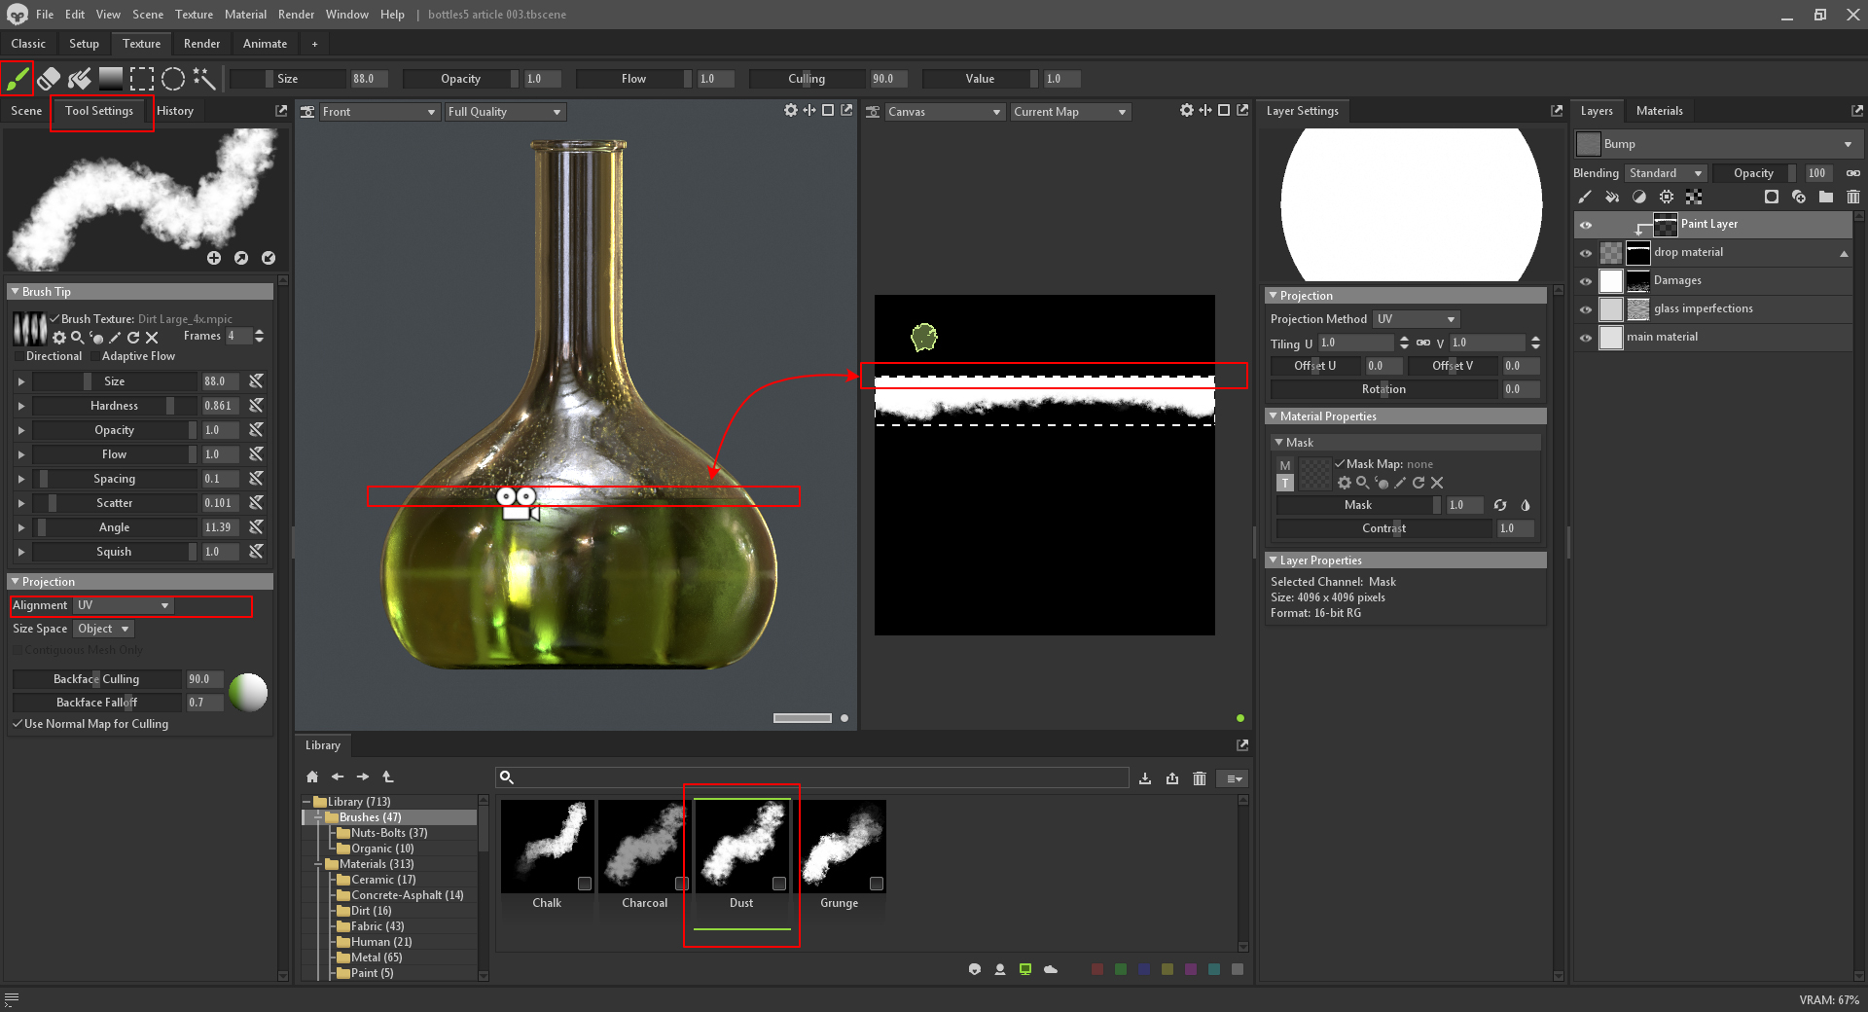Open the Full Quality dropdown
1868x1012 pixels.
(x=505, y=112)
